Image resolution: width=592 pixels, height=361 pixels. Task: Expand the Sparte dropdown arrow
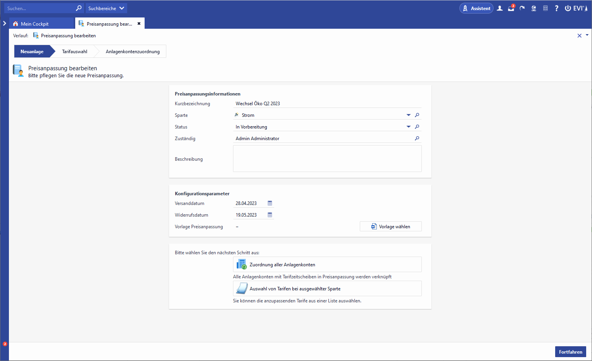tap(408, 115)
